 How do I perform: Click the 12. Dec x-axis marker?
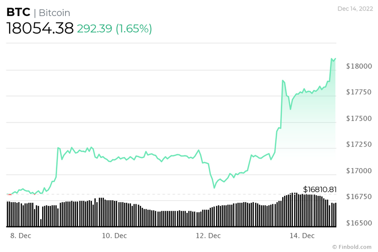tap(208, 235)
